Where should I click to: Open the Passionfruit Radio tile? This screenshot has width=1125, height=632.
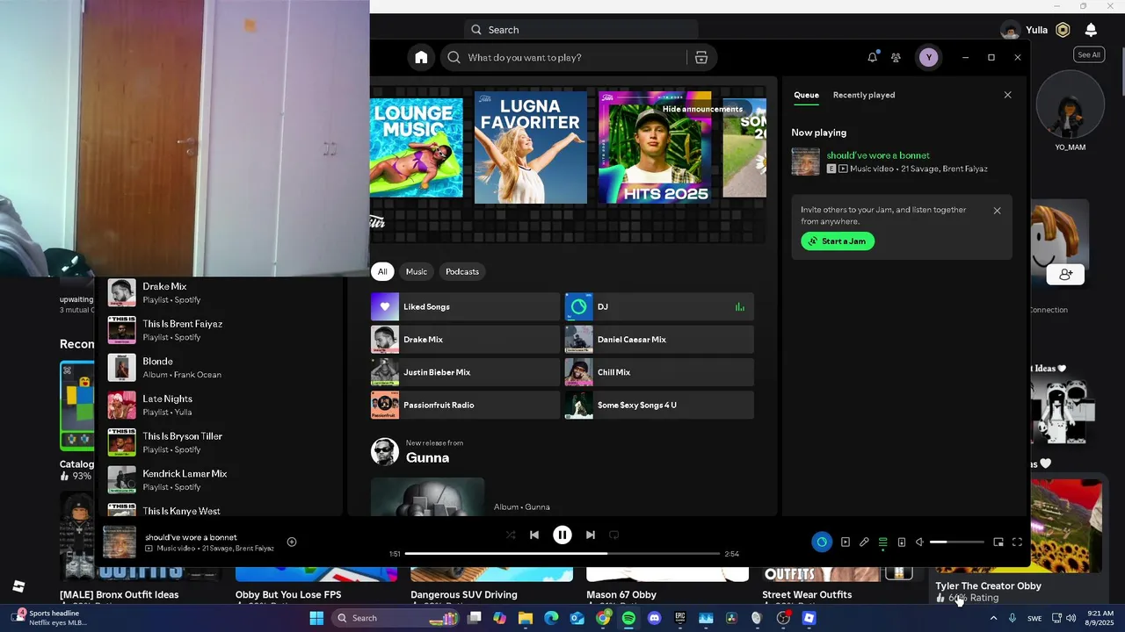pyautogui.click(x=465, y=405)
